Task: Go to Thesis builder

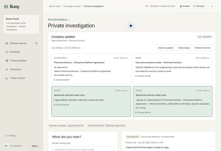Action: point(21,61)
